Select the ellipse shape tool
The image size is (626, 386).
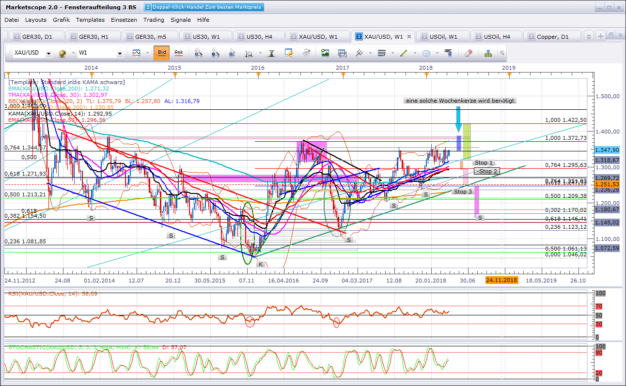[426, 53]
